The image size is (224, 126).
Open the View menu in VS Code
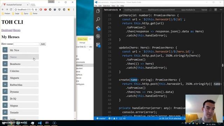pyautogui.click(x=113, y=6)
